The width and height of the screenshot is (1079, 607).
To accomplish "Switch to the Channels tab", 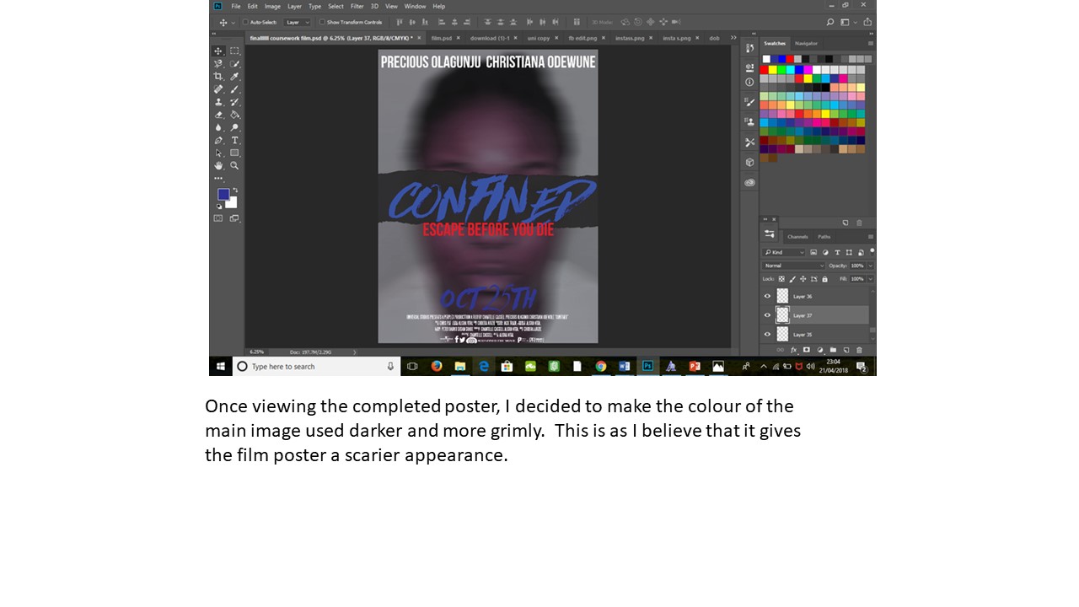I will (797, 237).
